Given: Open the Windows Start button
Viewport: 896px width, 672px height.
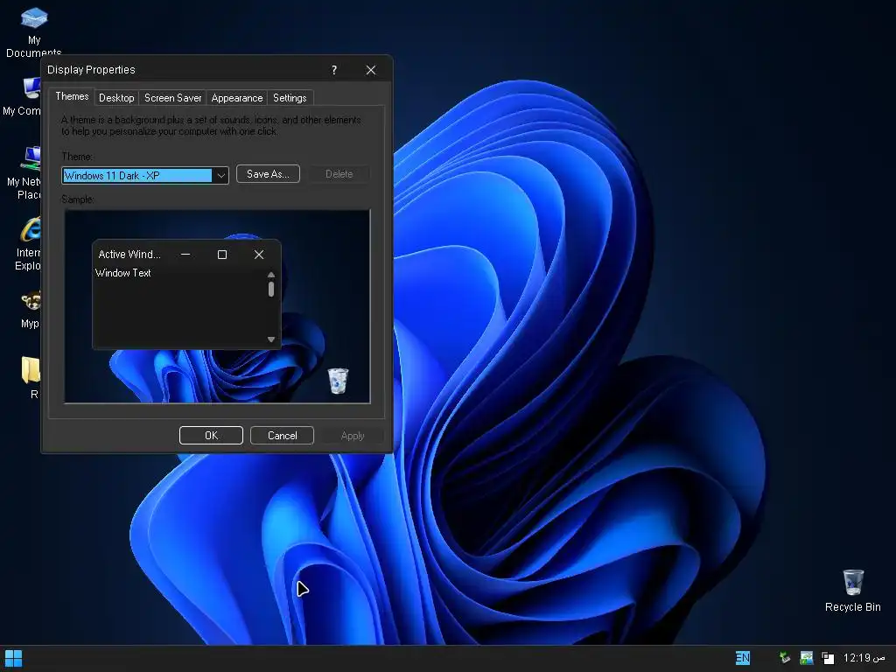Looking at the screenshot, I should 12,658.
